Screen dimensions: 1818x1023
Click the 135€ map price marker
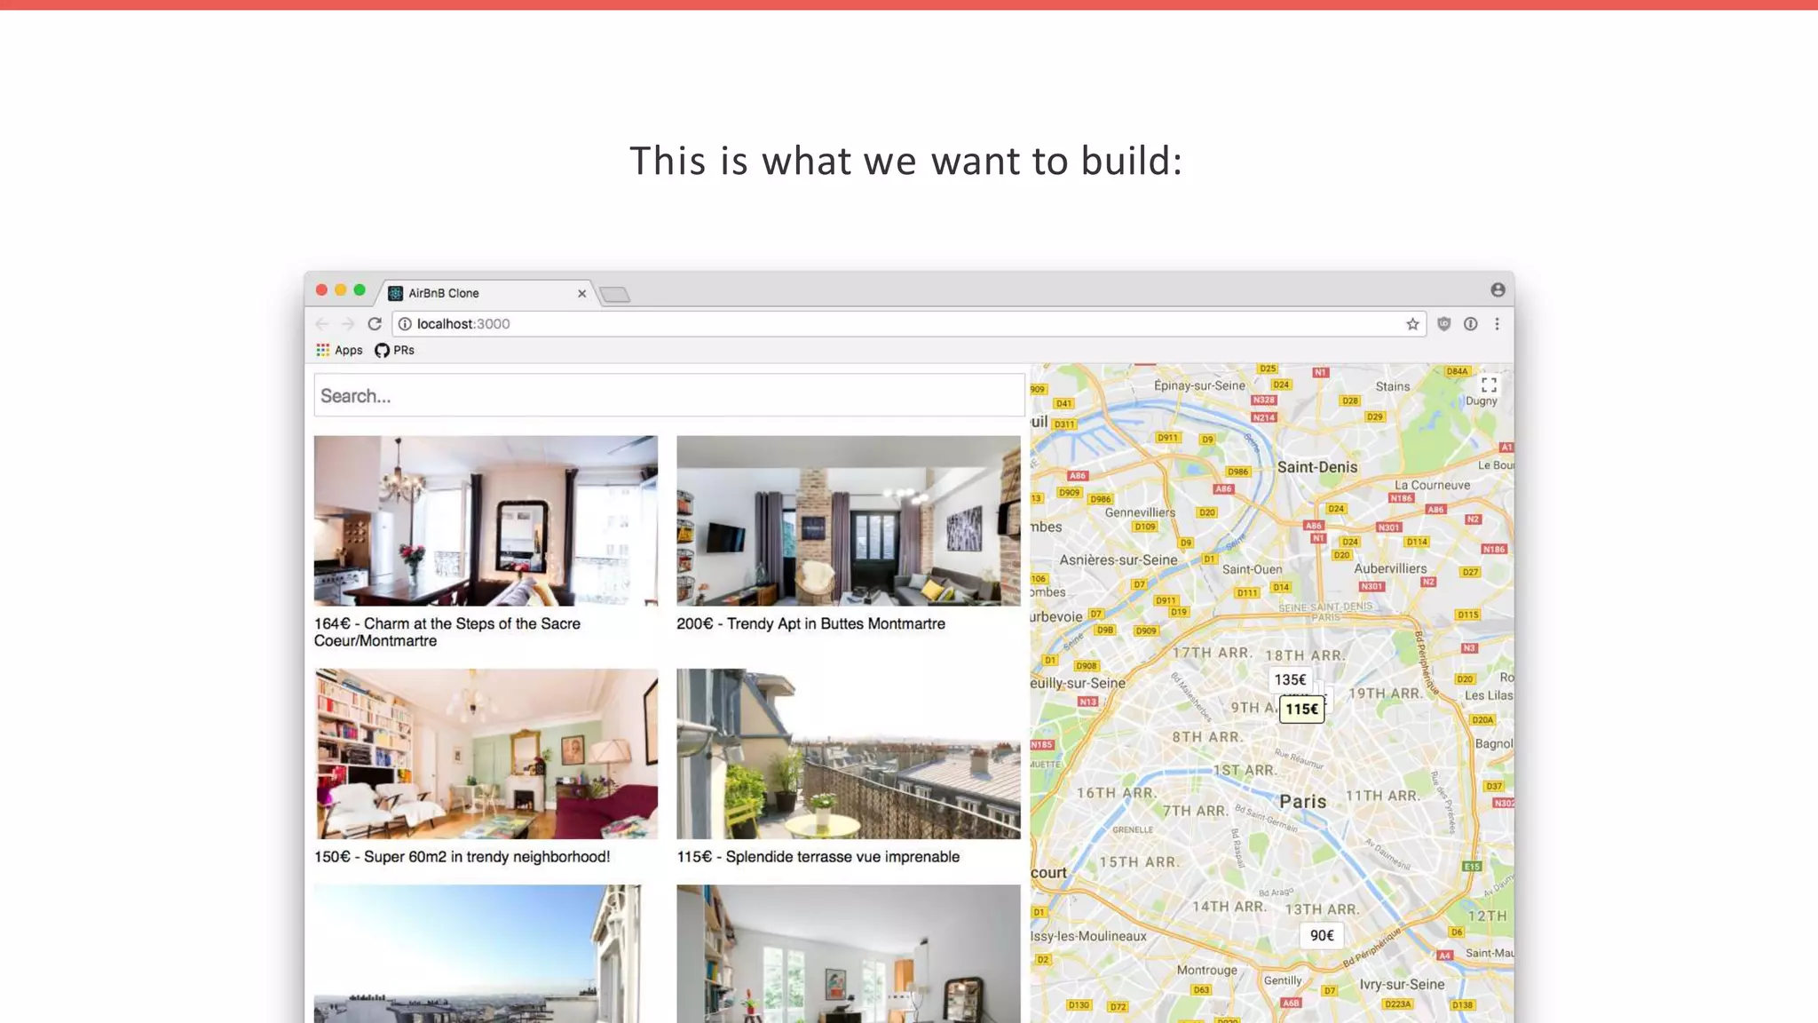(1290, 679)
